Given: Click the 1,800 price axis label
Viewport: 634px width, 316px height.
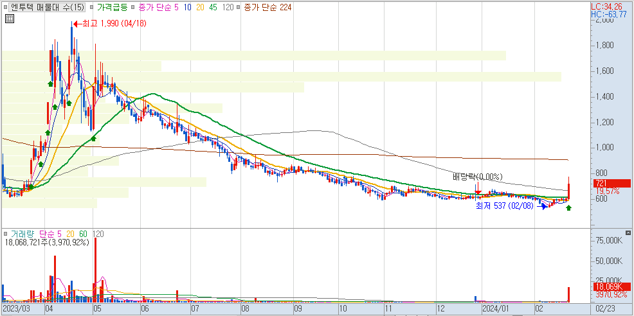Looking at the screenshot, I should click(x=604, y=45).
